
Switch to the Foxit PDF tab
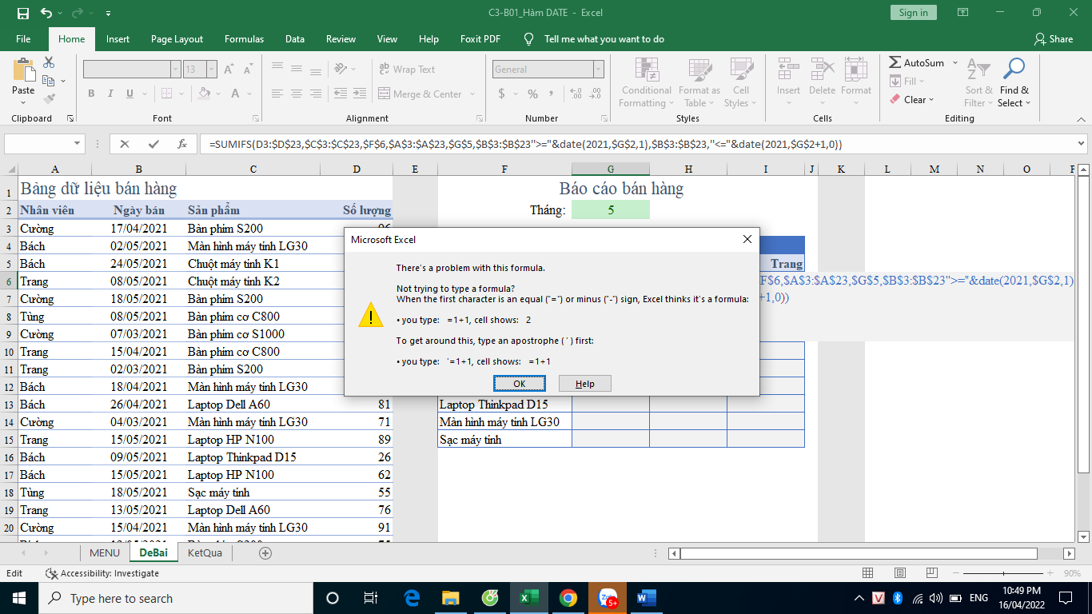tap(480, 38)
